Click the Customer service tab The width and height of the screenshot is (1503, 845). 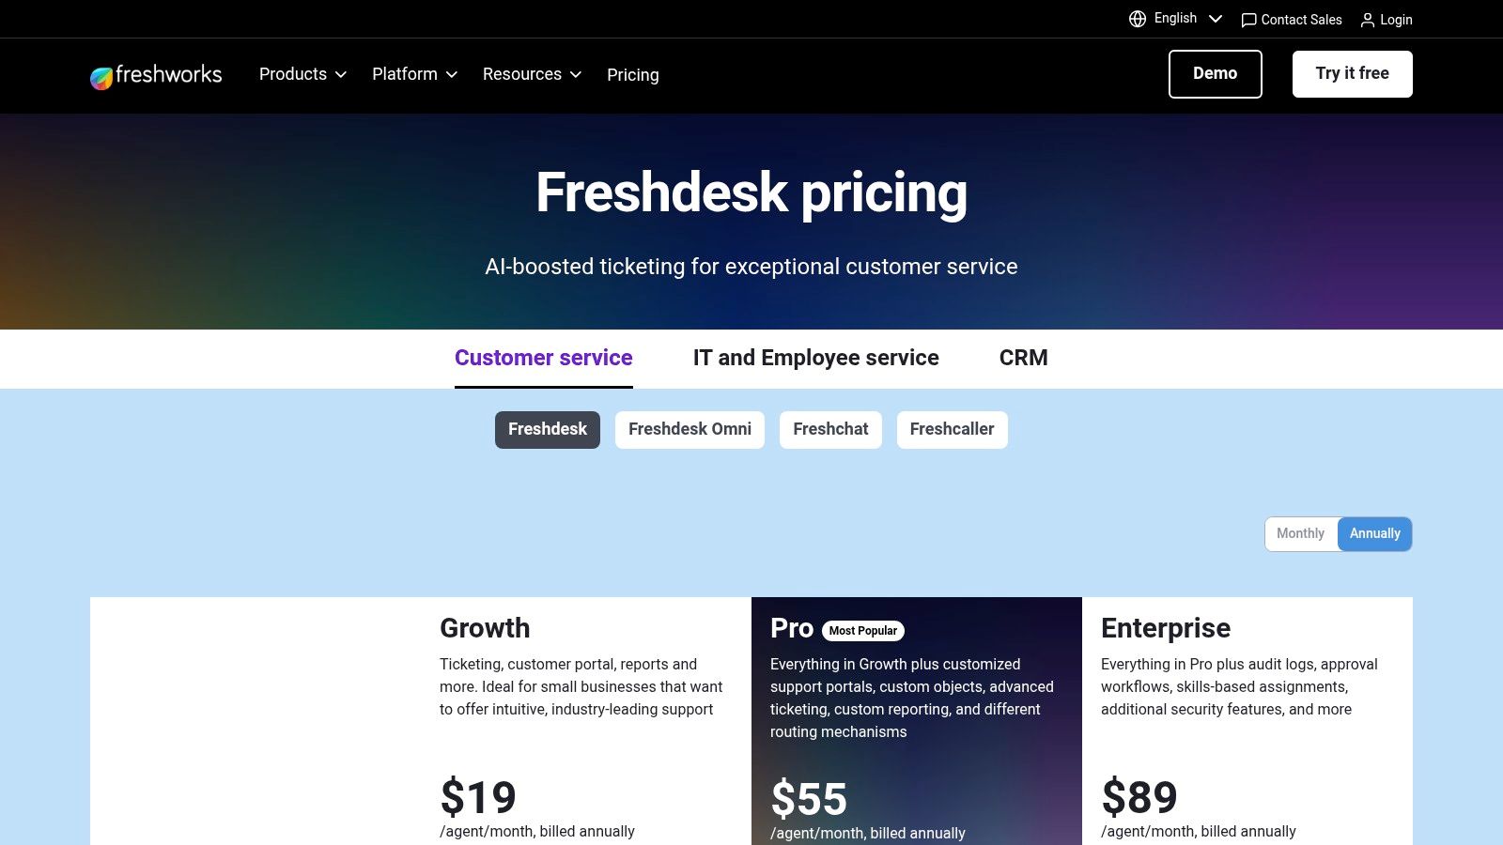click(x=543, y=358)
